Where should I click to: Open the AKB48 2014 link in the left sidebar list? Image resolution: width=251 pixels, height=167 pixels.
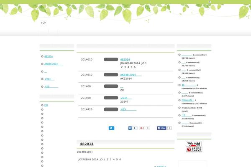coord(54,64)
